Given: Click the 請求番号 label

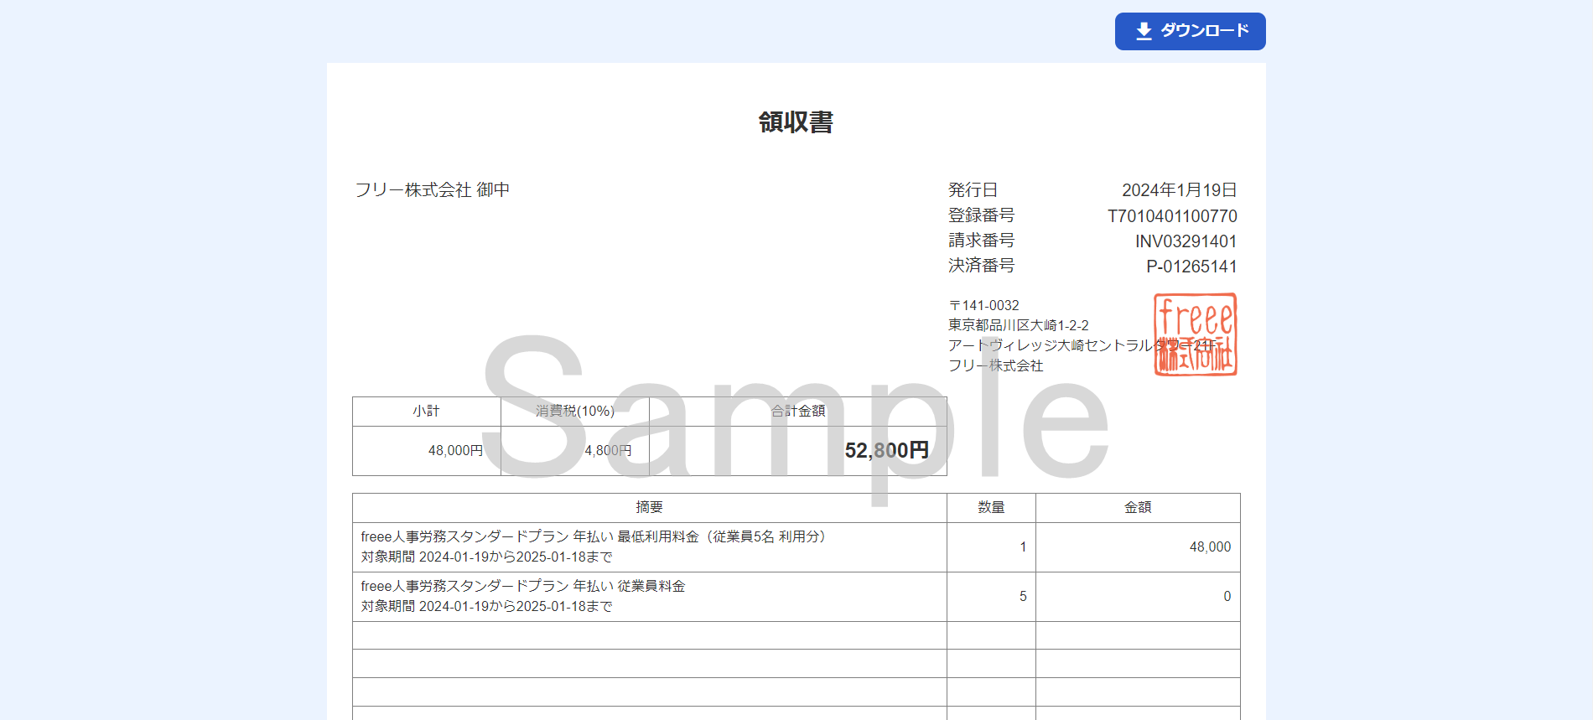Looking at the screenshot, I should [x=981, y=241].
